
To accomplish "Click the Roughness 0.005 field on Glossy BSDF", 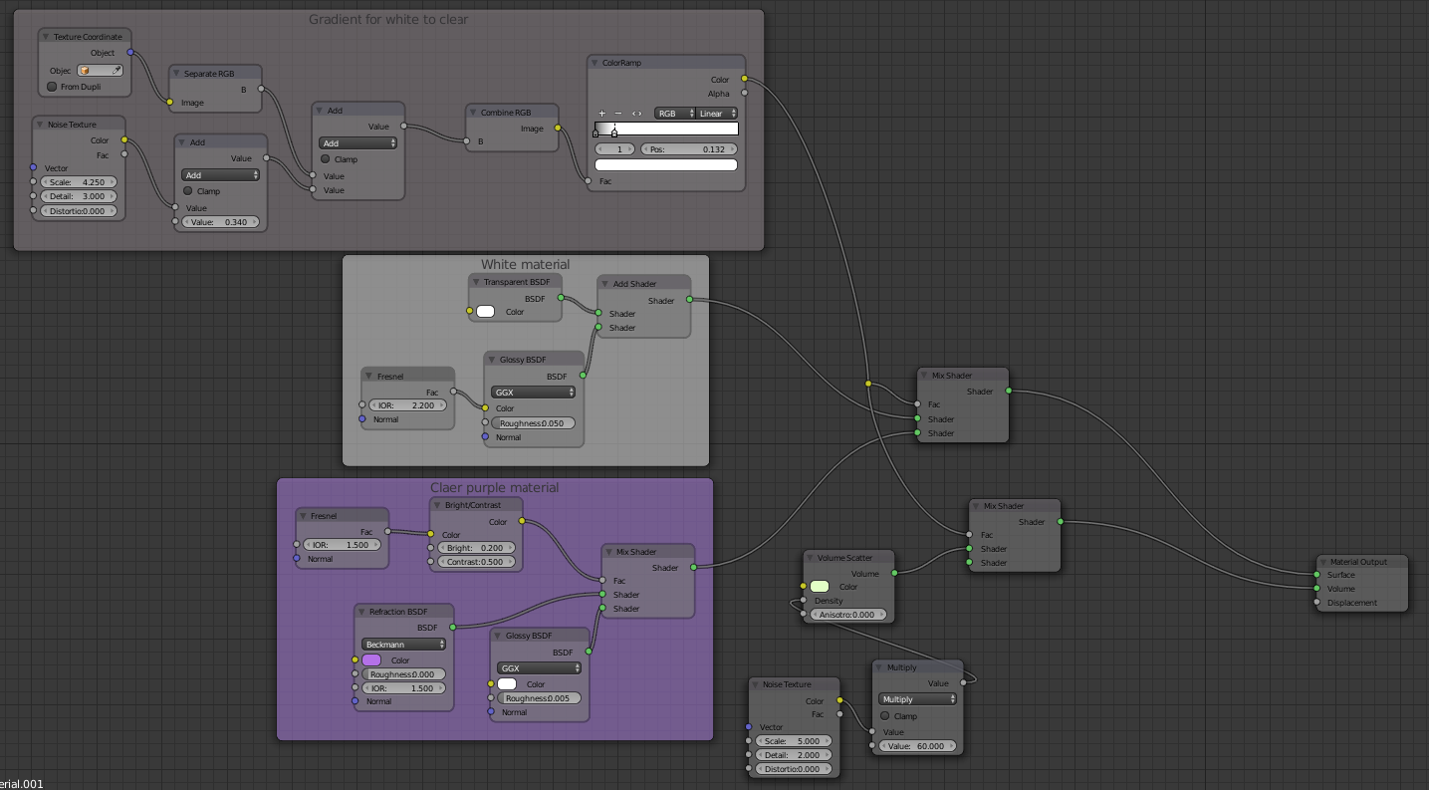I will pyautogui.click(x=539, y=698).
